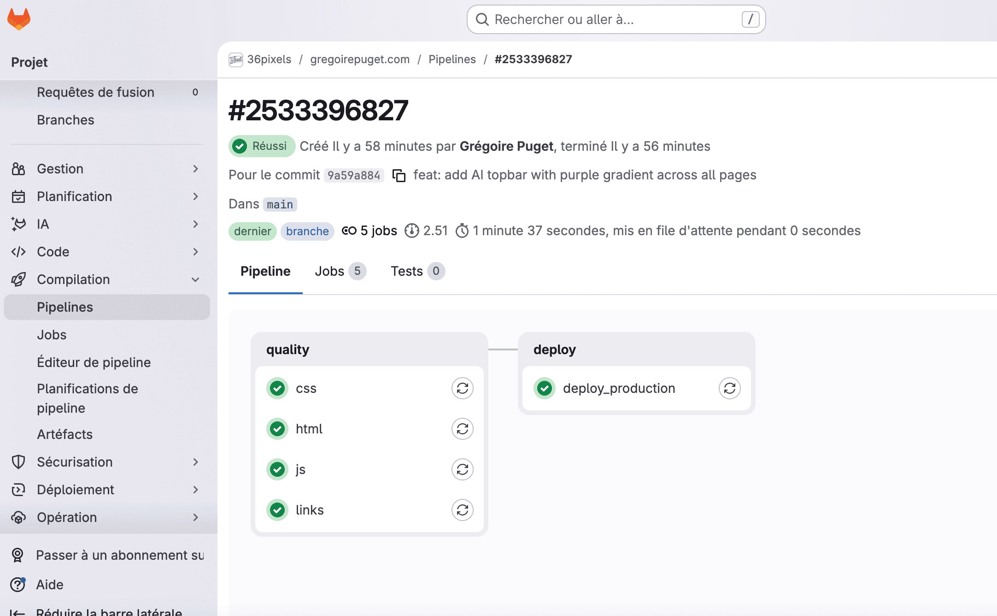997x616 pixels.
Task: Open the main branch link
Action: click(280, 204)
